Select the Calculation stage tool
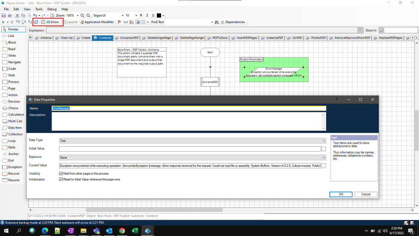 [16, 115]
